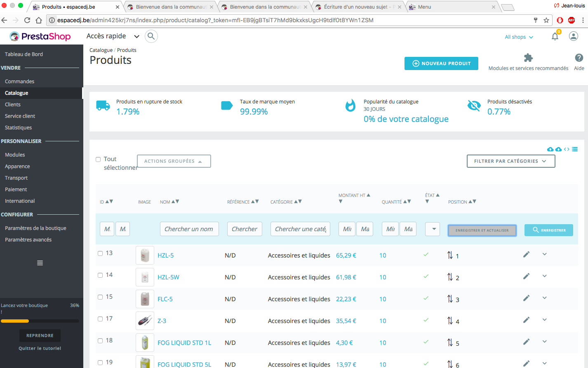Switch to the Menu browser tab
The width and height of the screenshot is (588, 368).
click(452, 7)
